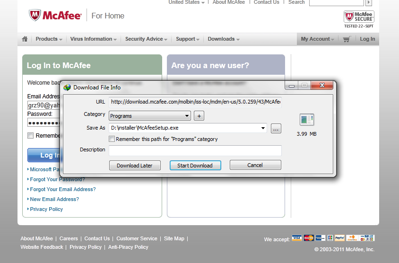Open the United States region dropdown
Image resolution: width=399 pixels, height=263 pixels.
point(186,2)
